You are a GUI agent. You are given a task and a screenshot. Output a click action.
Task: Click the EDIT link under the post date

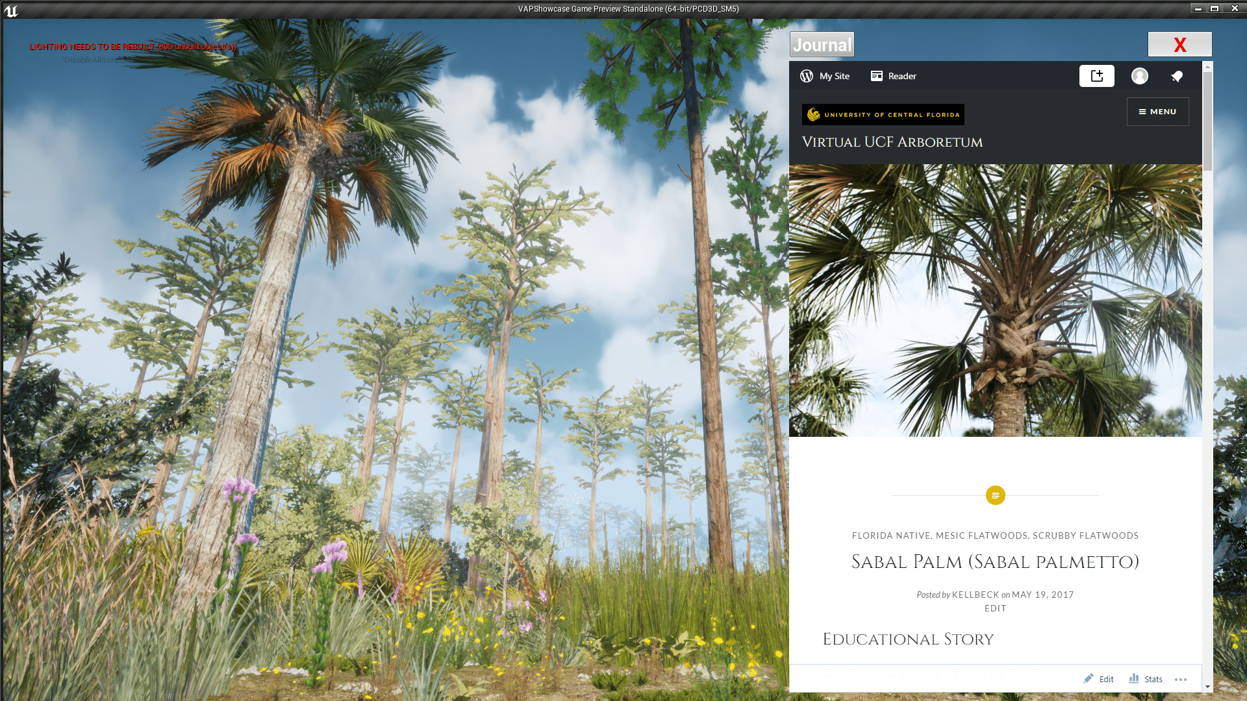(x=996, y=608)
